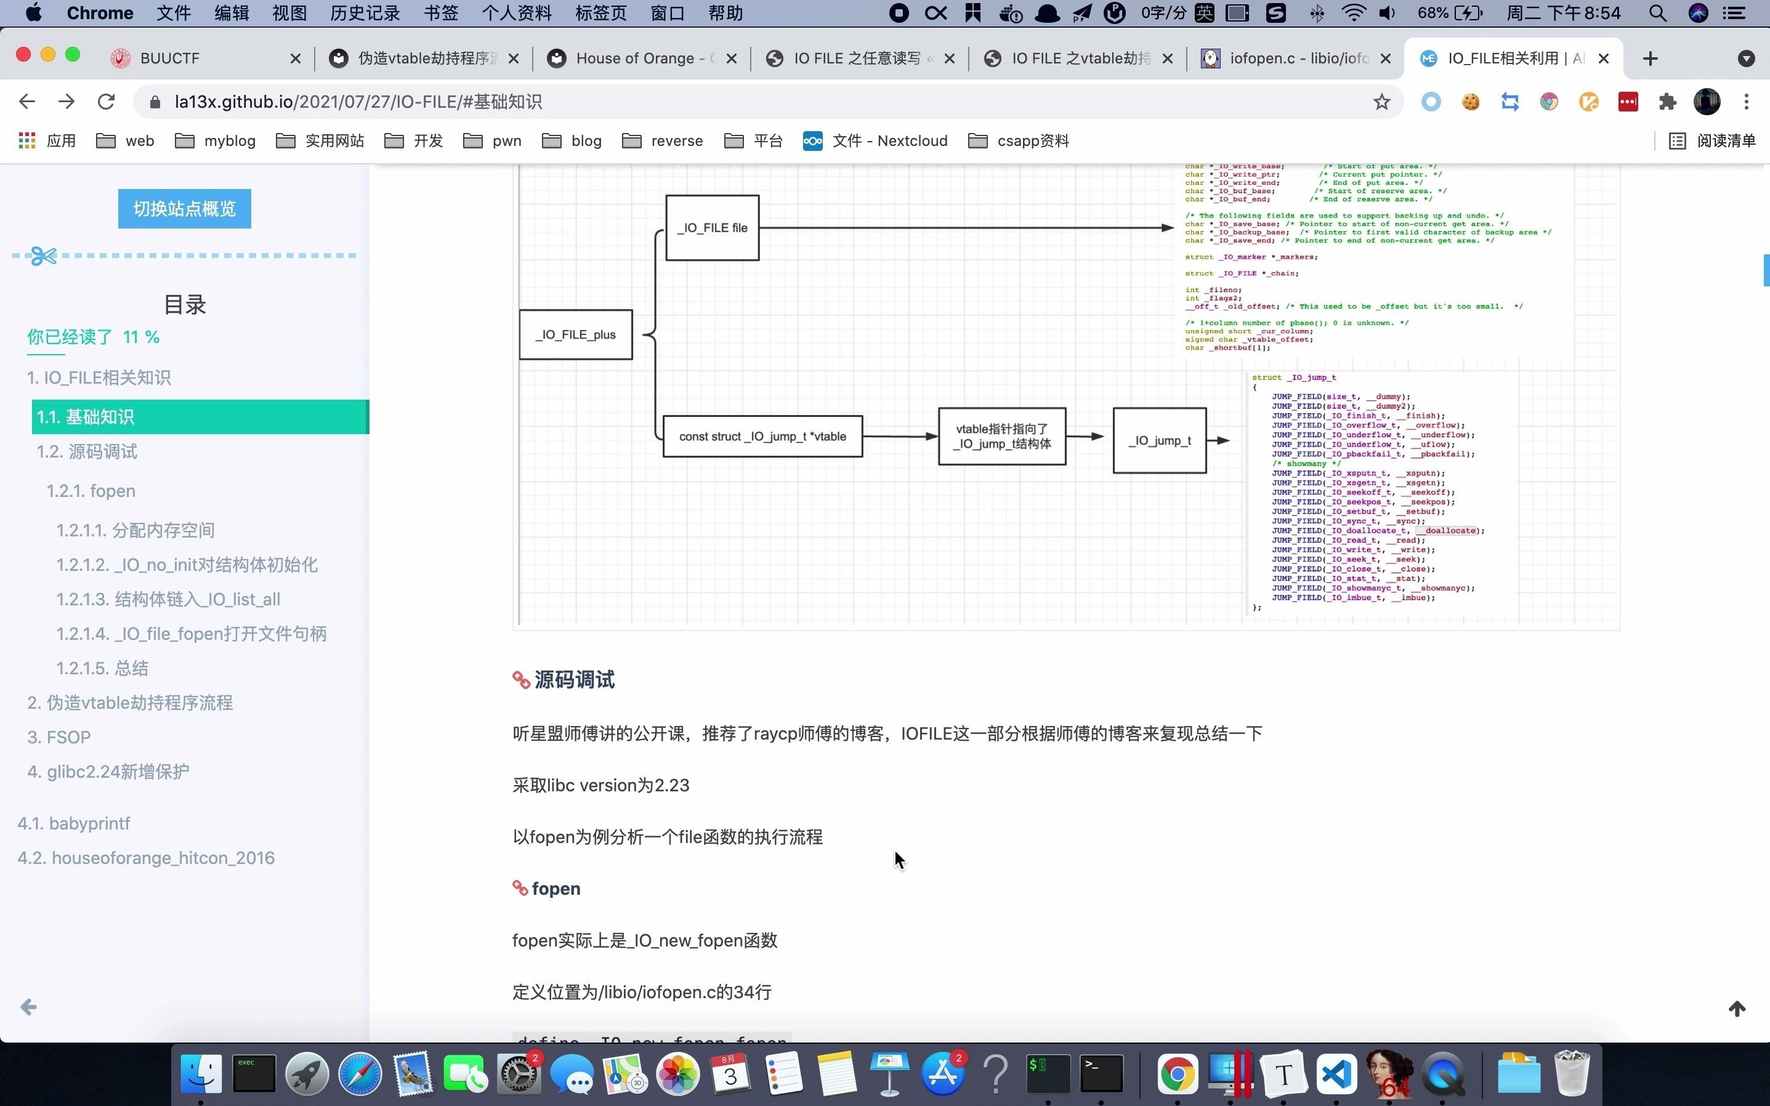Image resolution: width=1770 pixels, height=1106 pixels.
Task: Open the Chrome three-dot menu
Action: tap(1746, 102)
